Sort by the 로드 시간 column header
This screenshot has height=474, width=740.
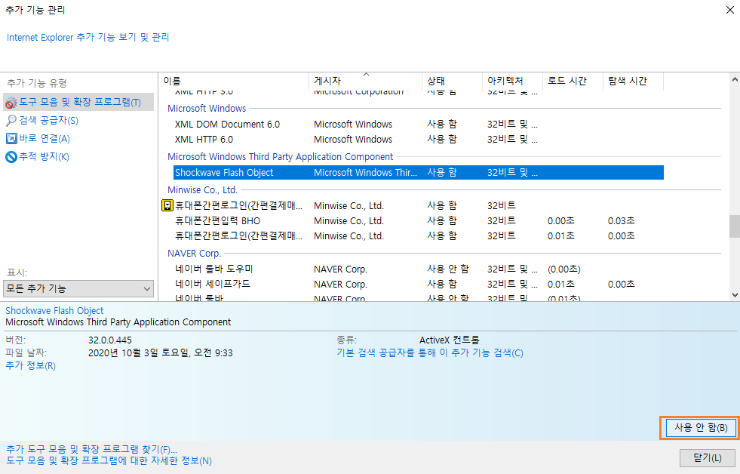click(573, 81)
